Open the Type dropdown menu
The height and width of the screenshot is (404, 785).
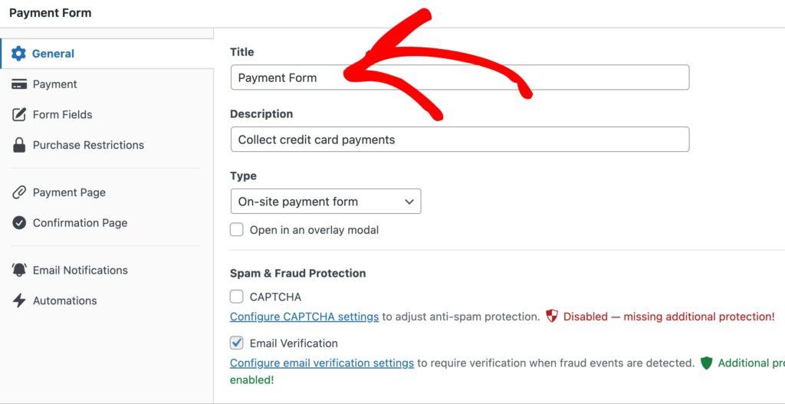tap(325, 202)
